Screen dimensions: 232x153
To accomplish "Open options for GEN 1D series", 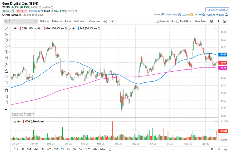I will tap(18, 28).
